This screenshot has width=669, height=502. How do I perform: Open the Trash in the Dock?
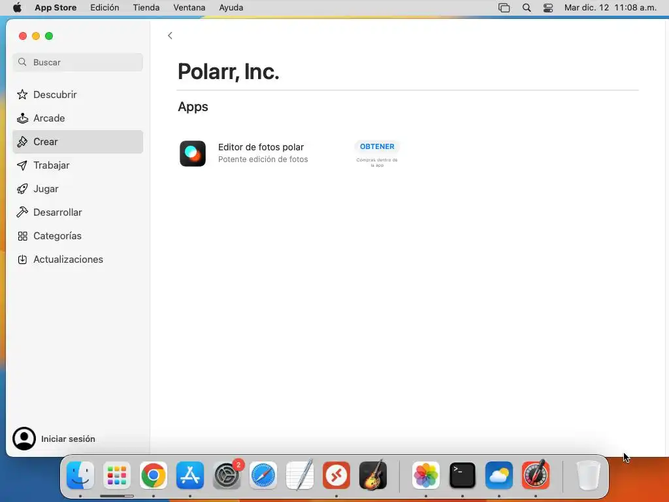[x=589, y=475]
